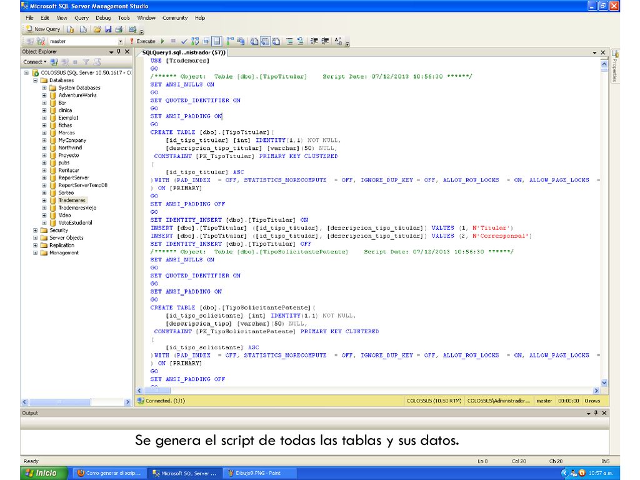Click Comment Out Selected Lines icon
The width and height of the screenshot is (640, 480).
pyautogui.click(x=289, y=41)
